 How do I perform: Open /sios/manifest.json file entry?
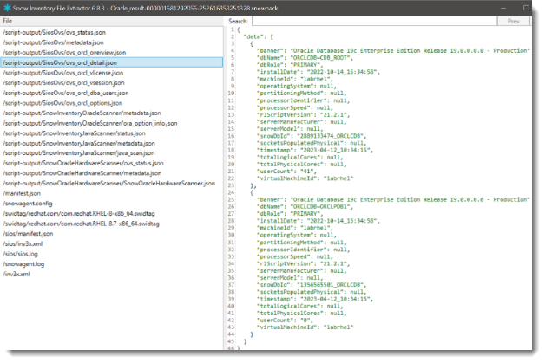[28, 233]
